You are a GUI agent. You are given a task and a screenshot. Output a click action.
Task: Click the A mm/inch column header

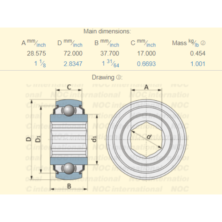point(34,43)
